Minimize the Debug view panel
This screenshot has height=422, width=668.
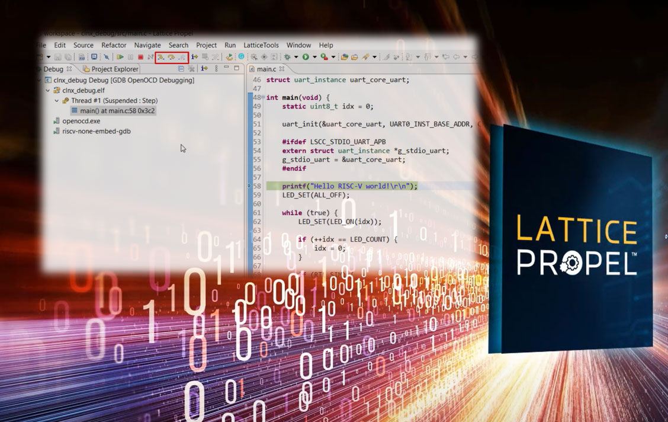point(227,68)
